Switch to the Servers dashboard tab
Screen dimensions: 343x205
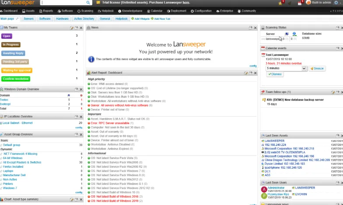point(29,19)
